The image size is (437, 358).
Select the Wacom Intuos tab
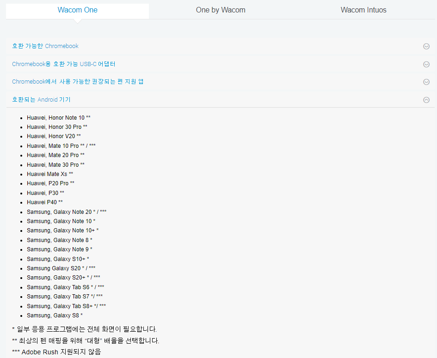[363, 10]
